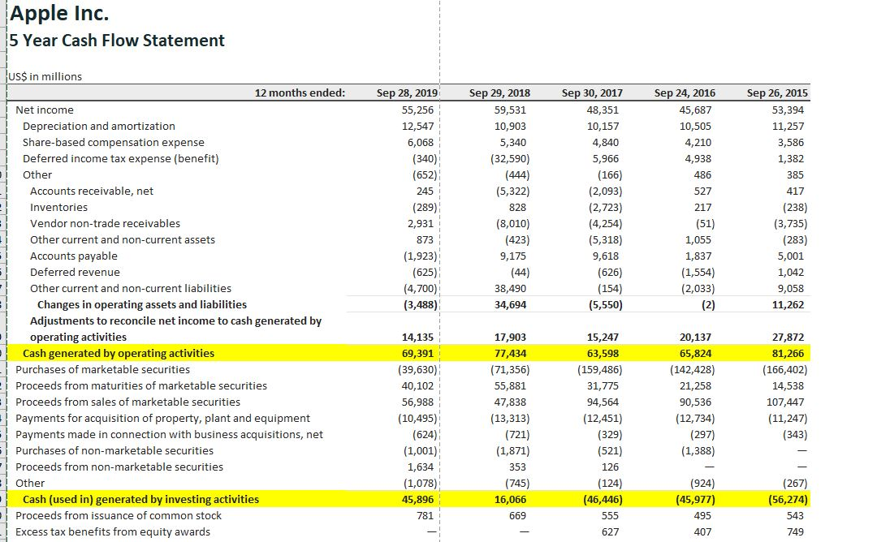Click the Sep 26, 2015 column header

[774, 92]
